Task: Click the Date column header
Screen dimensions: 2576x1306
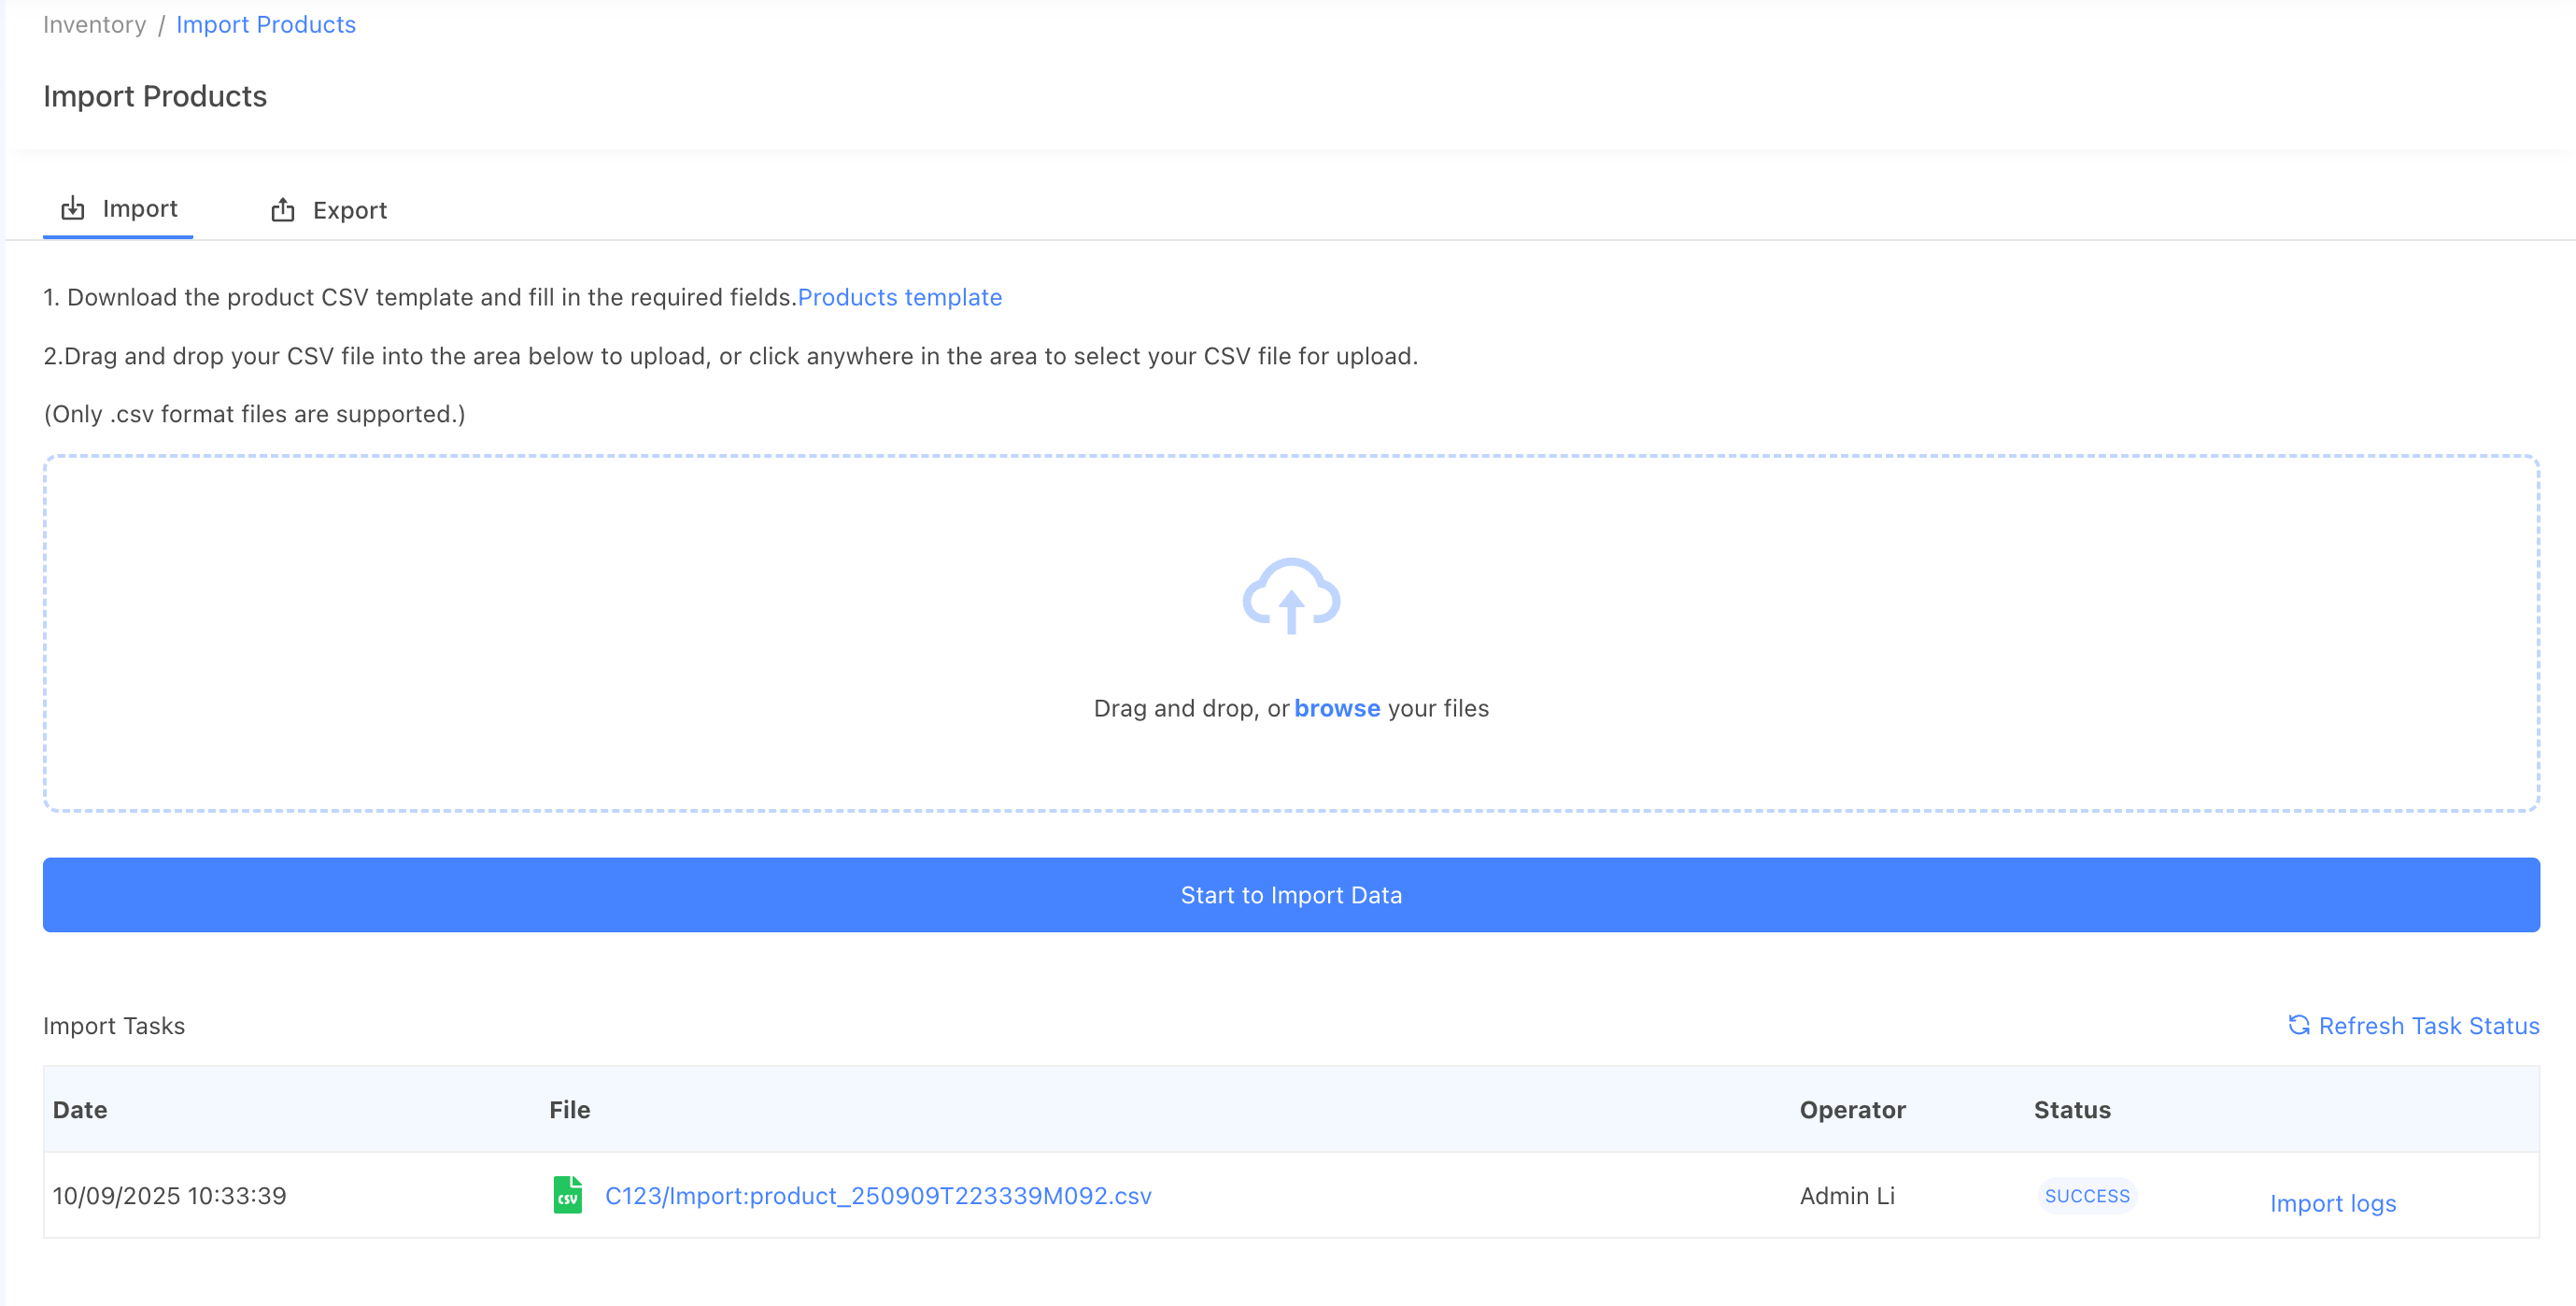Action: point(80,1110)
